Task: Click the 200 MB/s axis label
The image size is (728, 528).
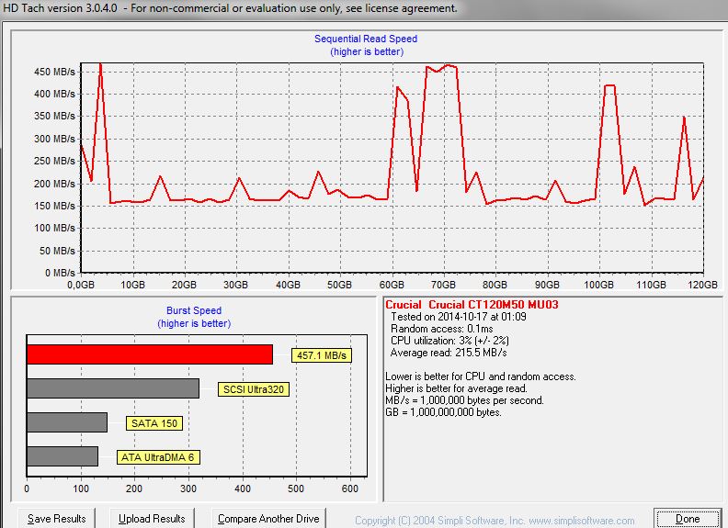Action: pos(54,184)
